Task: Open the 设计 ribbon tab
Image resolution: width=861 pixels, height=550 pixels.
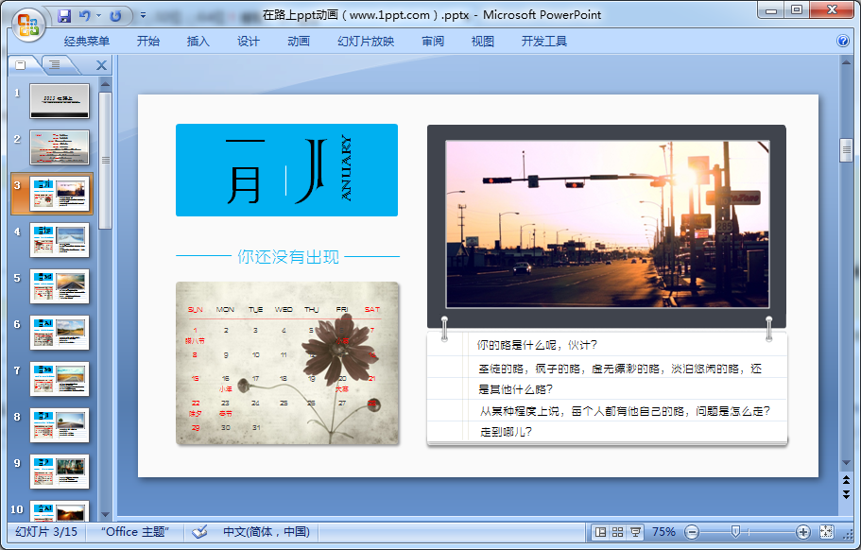Action: (x=249, y=42)
